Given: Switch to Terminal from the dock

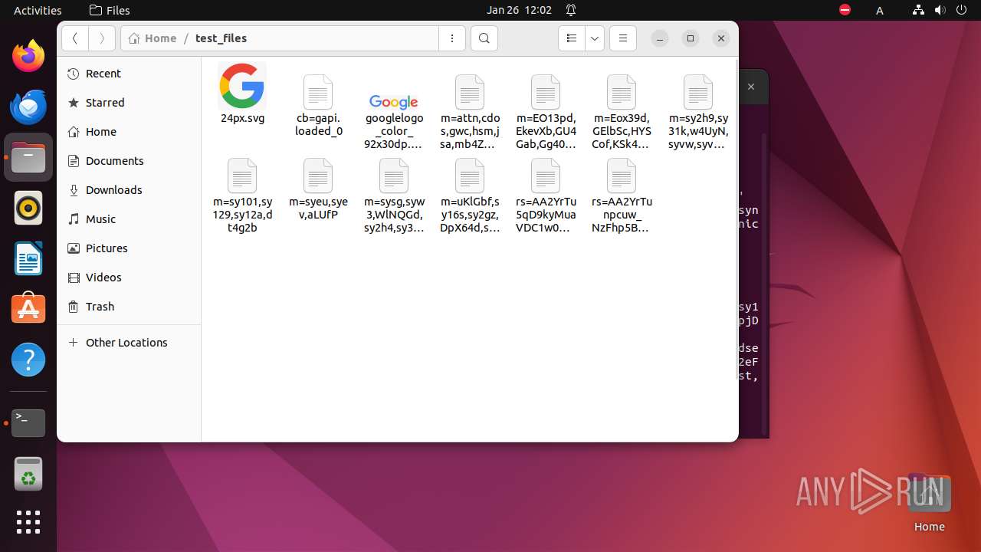Looking at the screenshot, I should [28, 422].
